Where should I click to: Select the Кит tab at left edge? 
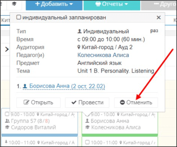(5, 20)
